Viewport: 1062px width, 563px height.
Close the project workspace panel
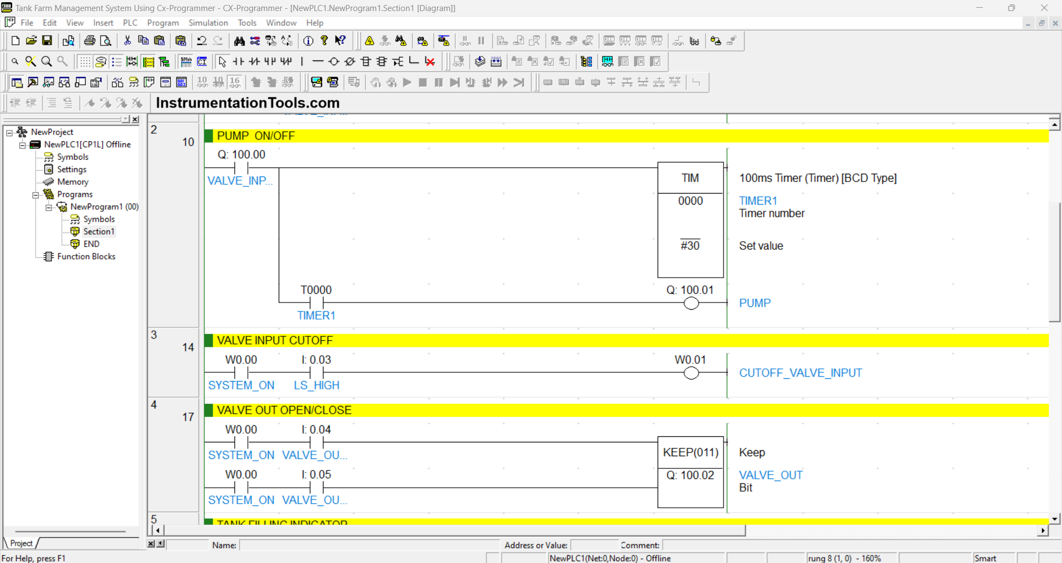pos(135,119)
